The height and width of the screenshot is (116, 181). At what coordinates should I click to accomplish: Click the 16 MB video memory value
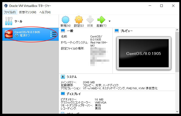point(99,100)
